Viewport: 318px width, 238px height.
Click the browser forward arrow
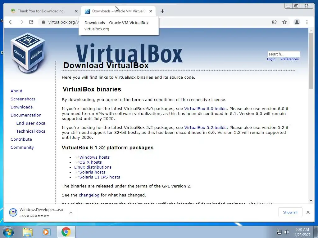coord(21,22)
